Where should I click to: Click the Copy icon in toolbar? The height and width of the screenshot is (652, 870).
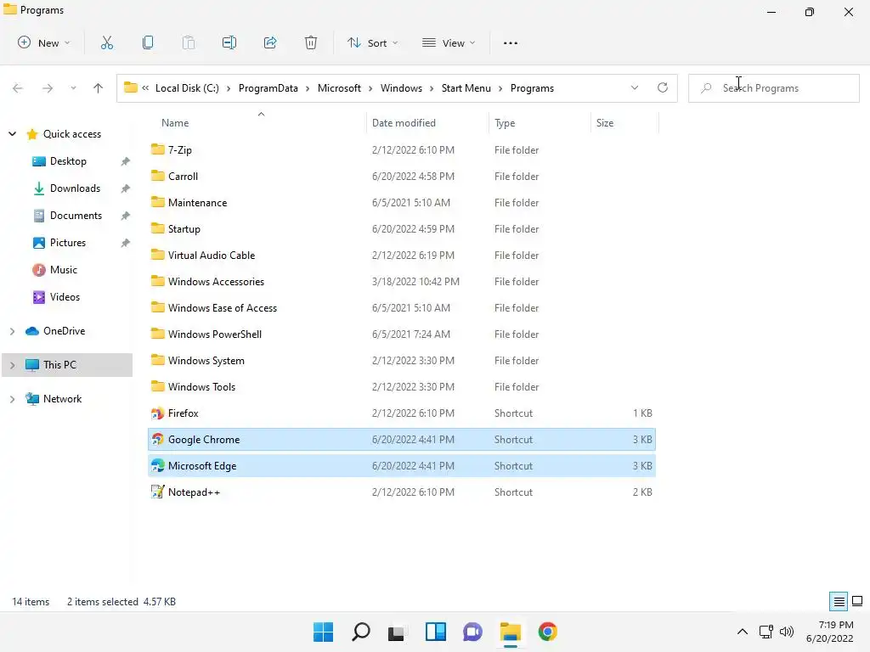tap(148, 42)
